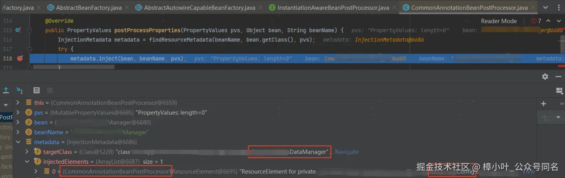Click the horizontal scrollbar under the code
This screenshot has height=178, width=565.
coord(74,67)
